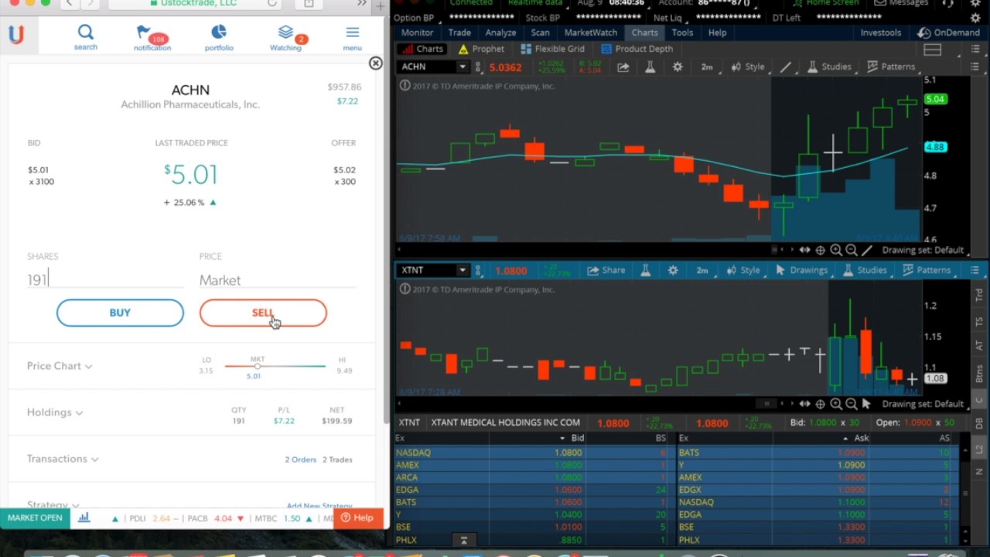Open Studies on the ACHN chart
This screenshot has height=557, width=990.
click(x=828, y=67)
